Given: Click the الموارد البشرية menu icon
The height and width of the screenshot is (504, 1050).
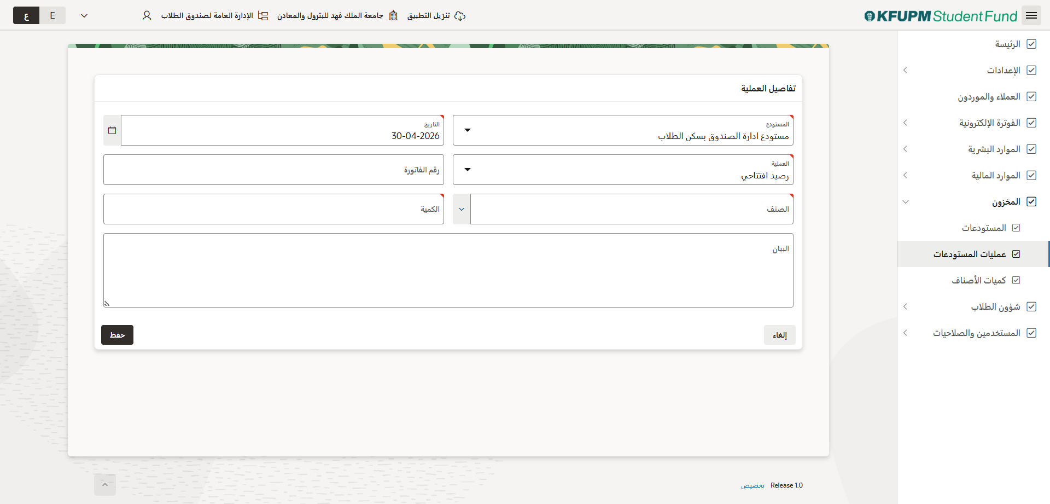Looking at the screenshot, I should tap(1031, 149).
